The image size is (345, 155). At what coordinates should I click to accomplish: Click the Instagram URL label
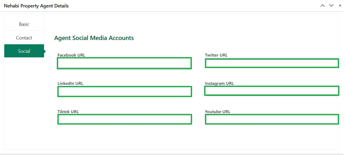click(x=219, y=83)
